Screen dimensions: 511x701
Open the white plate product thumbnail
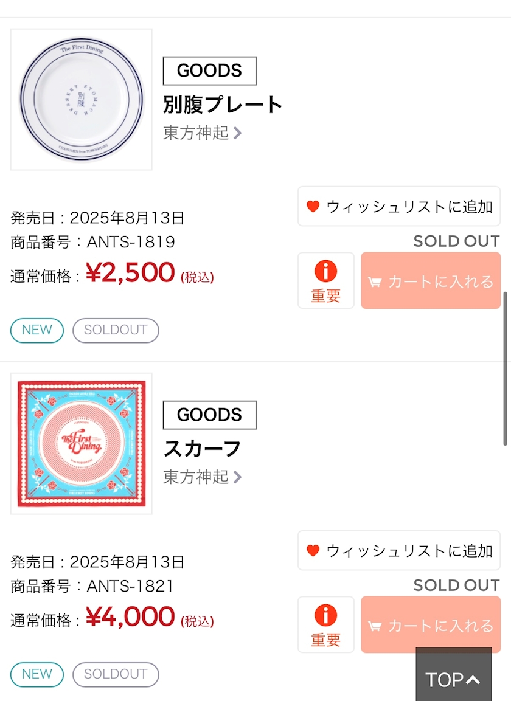pyautogui.click(x=81, y=100)
